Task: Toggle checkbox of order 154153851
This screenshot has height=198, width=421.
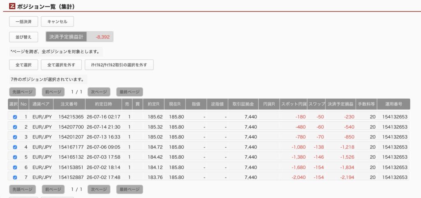Action: tap(15, 168)
